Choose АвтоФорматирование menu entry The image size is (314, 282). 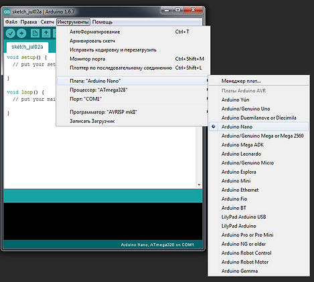tap(133, 32)
